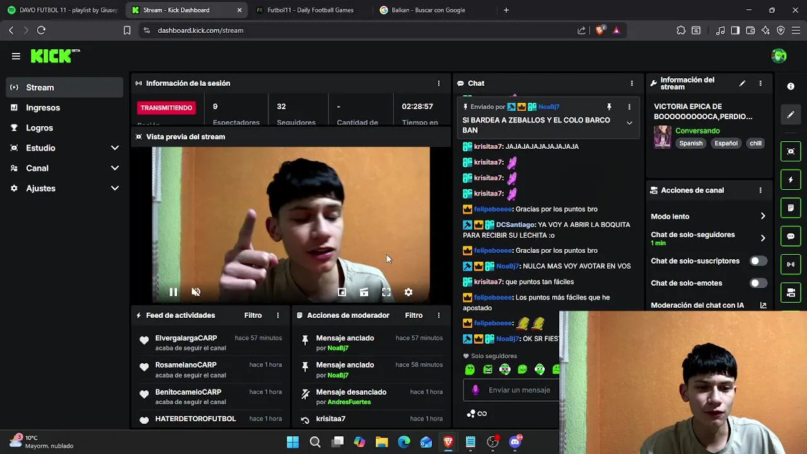The width and height of the screenshot is (807, 454).
Task: Click the Español tag
Action: (726, 143)
